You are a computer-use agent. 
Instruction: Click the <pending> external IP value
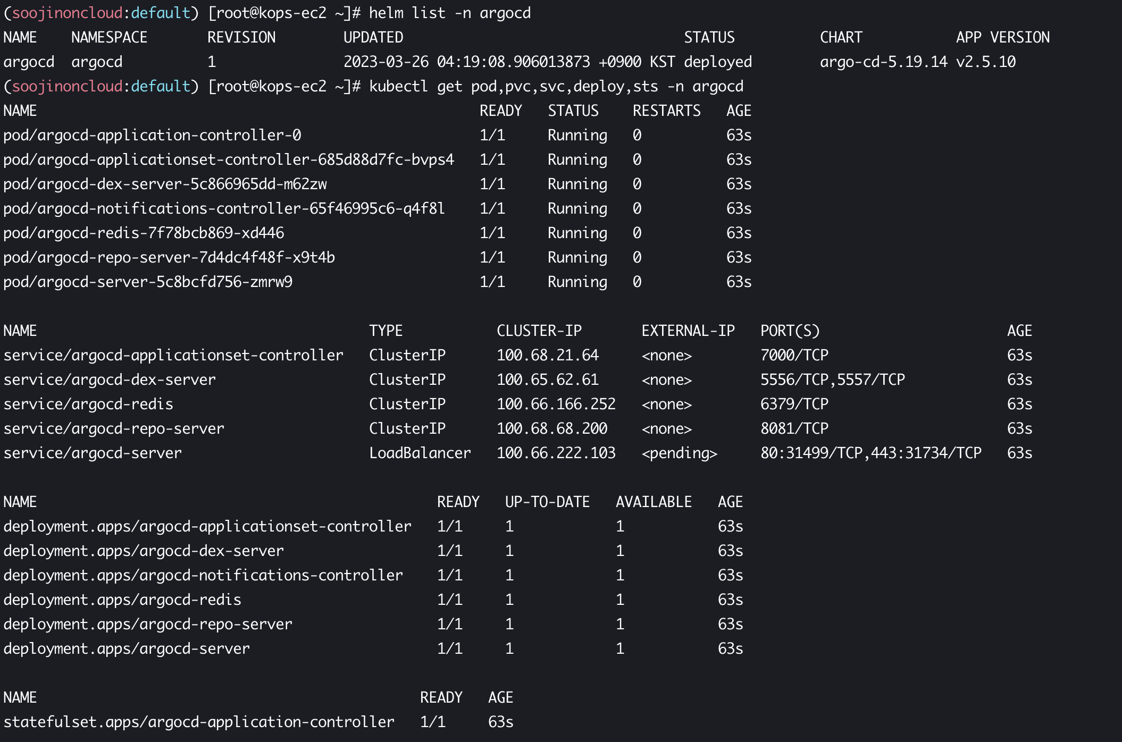coord(679,453)
